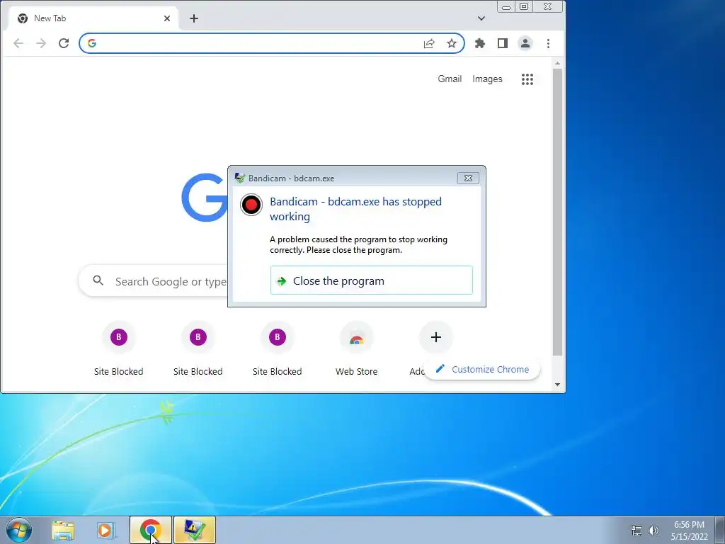Image resolution: width=725 pixels, height=544 pixels.
Task: Open the Windows Start menu
Action: [x=19, y=530]
